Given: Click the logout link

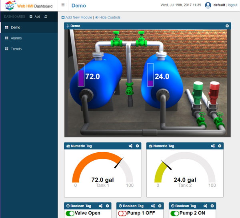Looking at the screenshot, I should click(232, 5).
